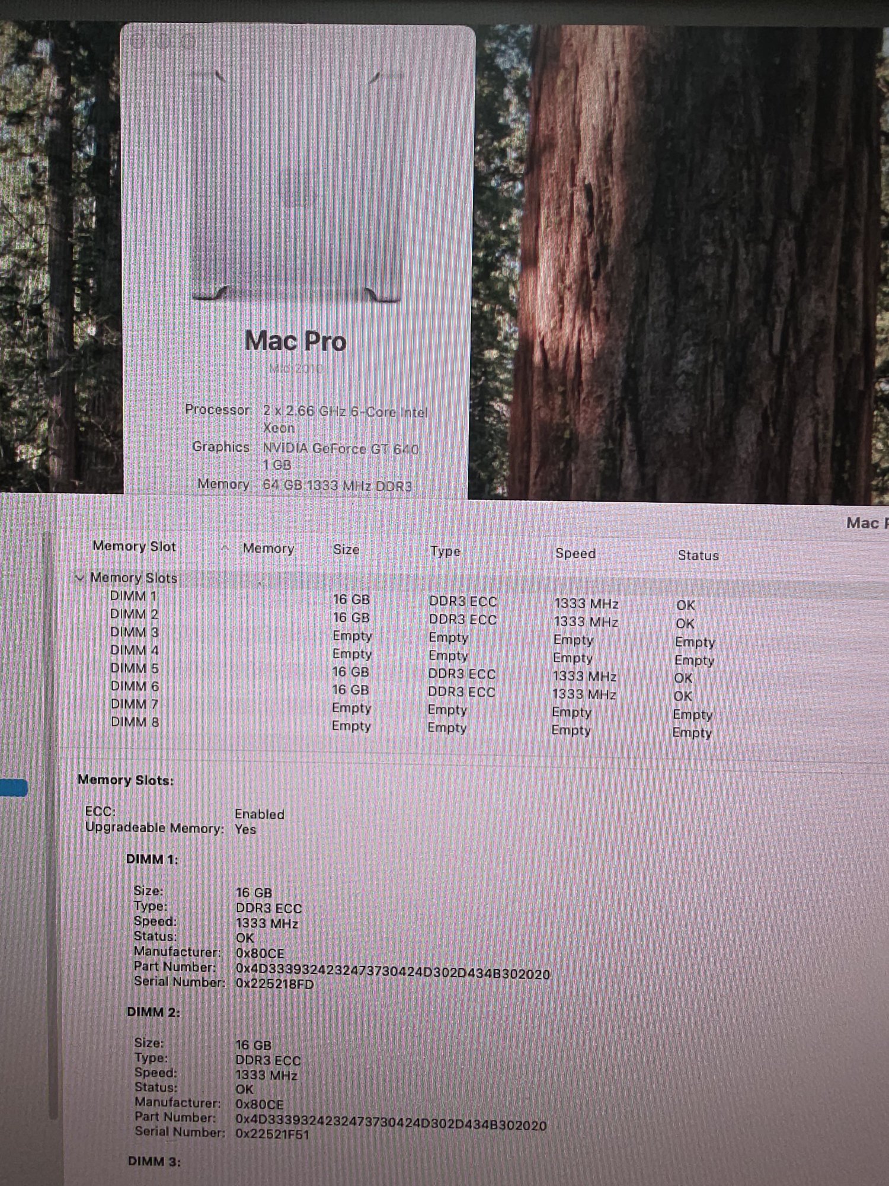889x1186 pixels.
Task: Click the DIMM 1 details heading
Action: [152, 859]
